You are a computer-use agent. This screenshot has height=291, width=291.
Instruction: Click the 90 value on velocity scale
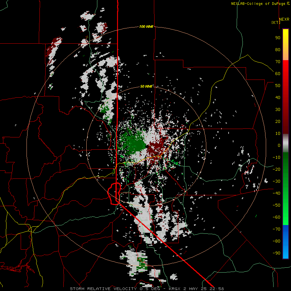click(x=278, y=38)
